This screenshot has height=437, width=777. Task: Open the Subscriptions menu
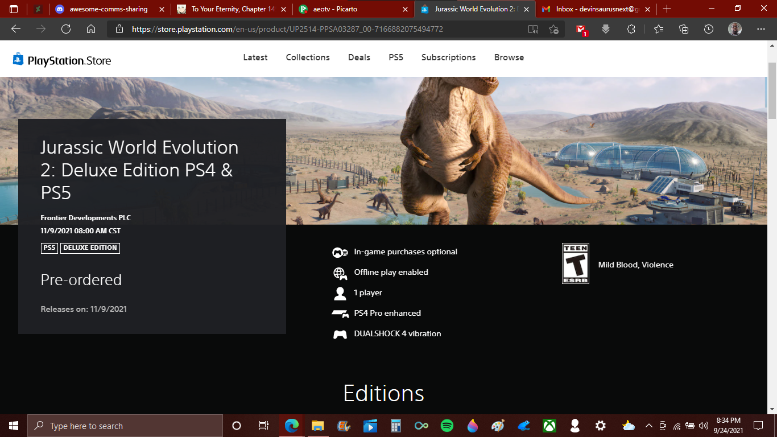point(449,57)
